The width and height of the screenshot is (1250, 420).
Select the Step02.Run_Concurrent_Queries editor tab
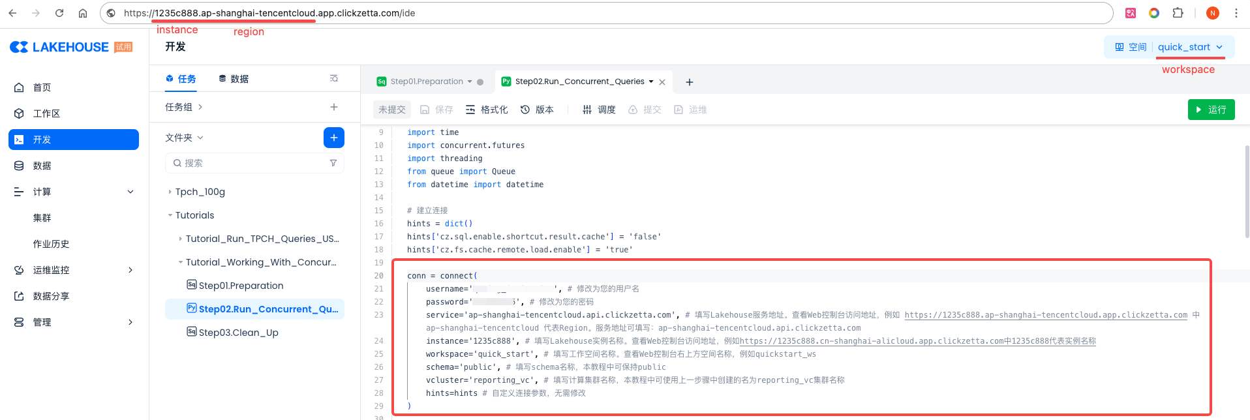[x=579, y=82]
